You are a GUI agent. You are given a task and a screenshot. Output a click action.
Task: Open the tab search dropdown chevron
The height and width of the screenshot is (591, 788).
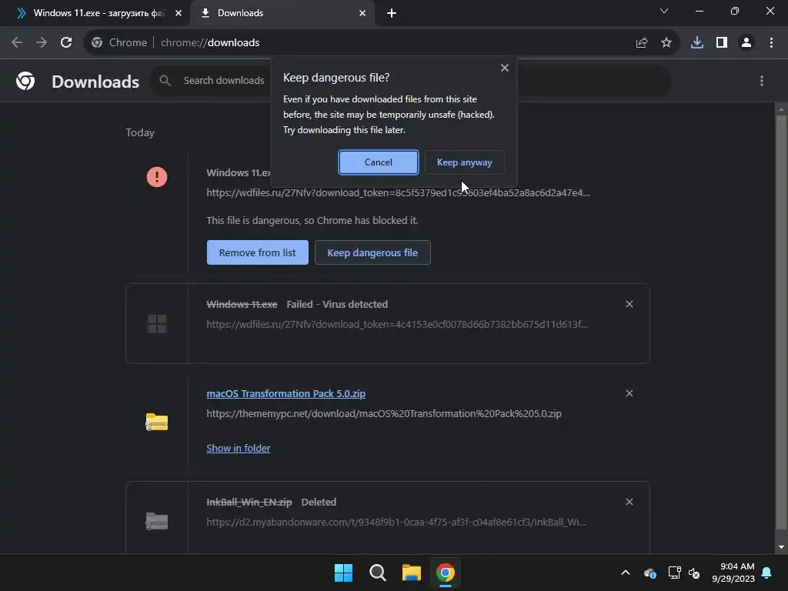tap(664, 11)
